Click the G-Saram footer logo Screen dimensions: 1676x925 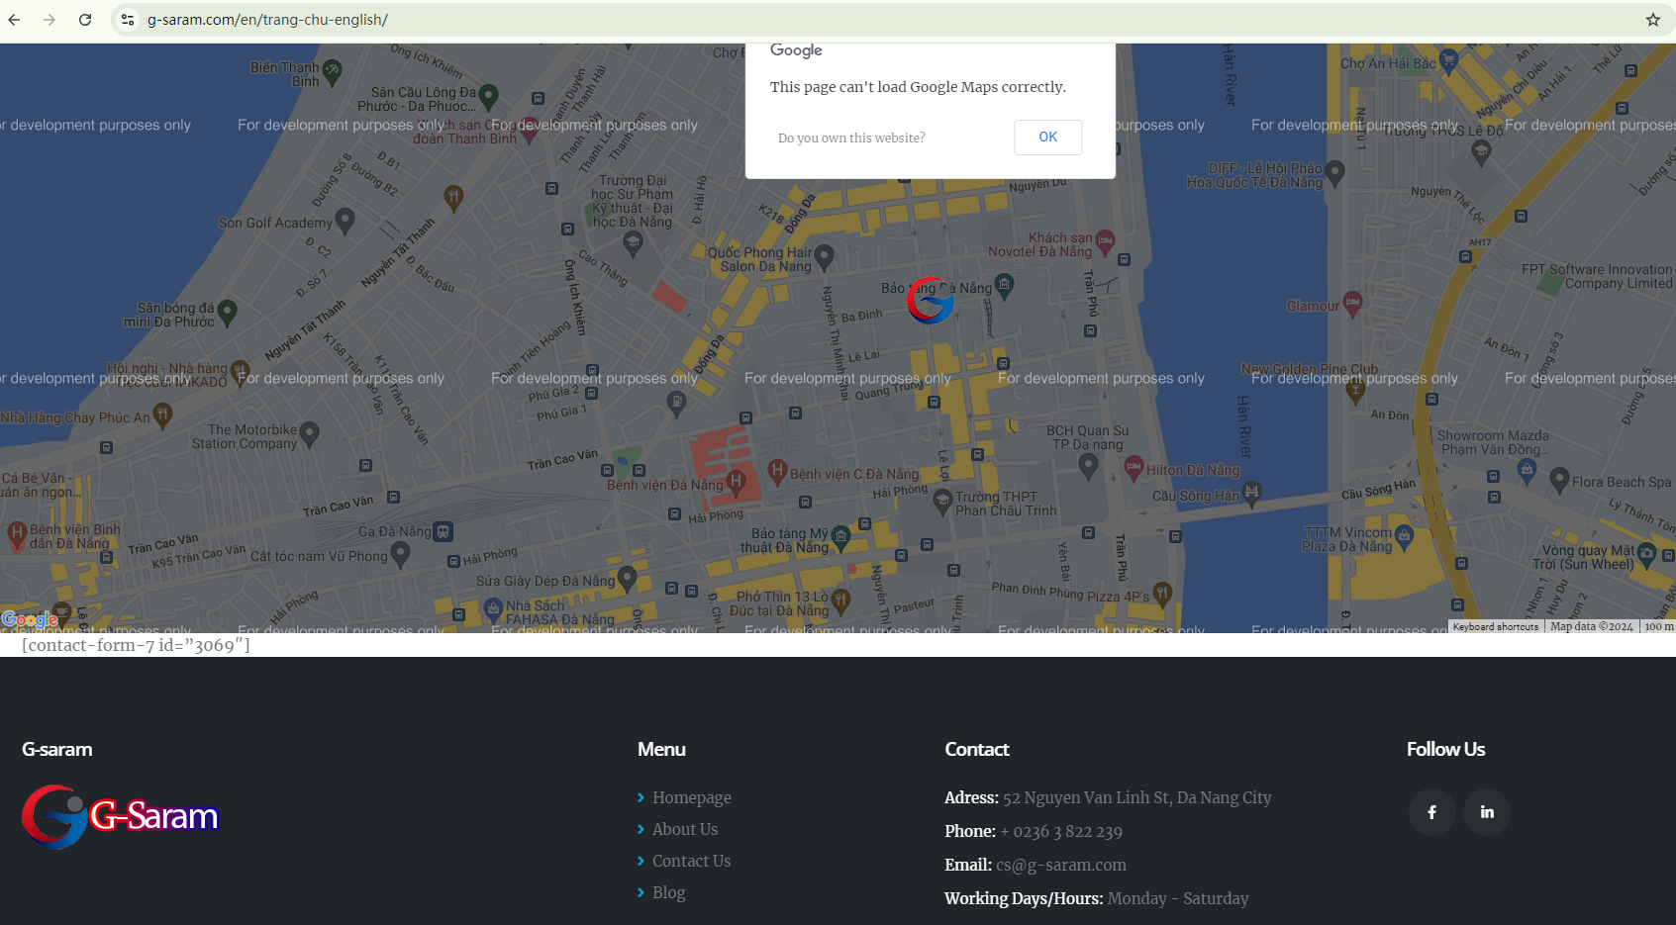click(x=120, y=817)
